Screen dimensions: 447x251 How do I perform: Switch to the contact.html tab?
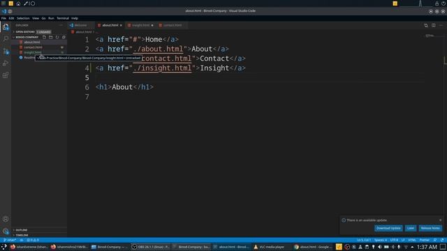tap(173, 25)
